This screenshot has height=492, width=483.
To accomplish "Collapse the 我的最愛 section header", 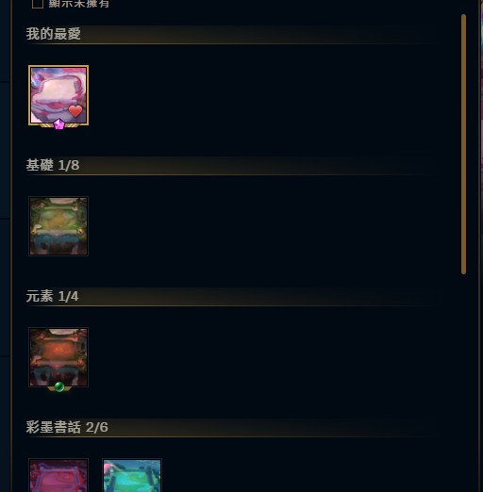I will click(x=233, y=34).
